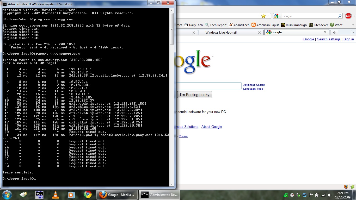Open the About Google link

point(212,127)
